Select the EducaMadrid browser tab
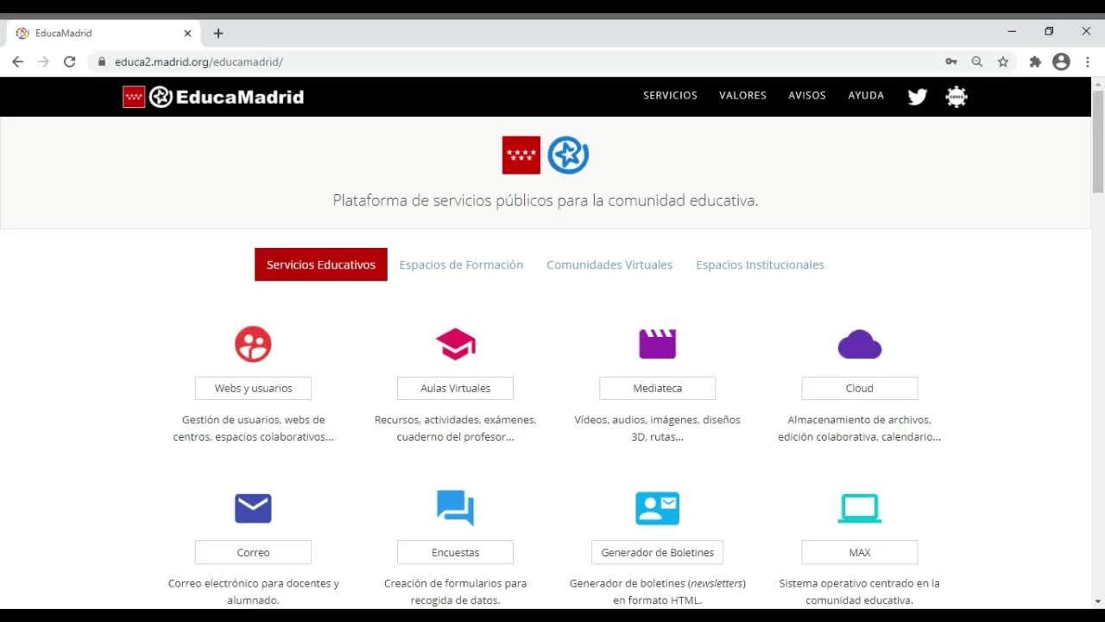 (104, 34)
